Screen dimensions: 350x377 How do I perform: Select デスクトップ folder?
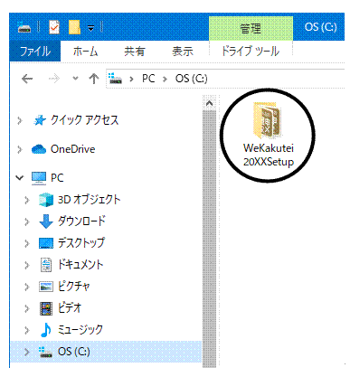coord(81,243)
